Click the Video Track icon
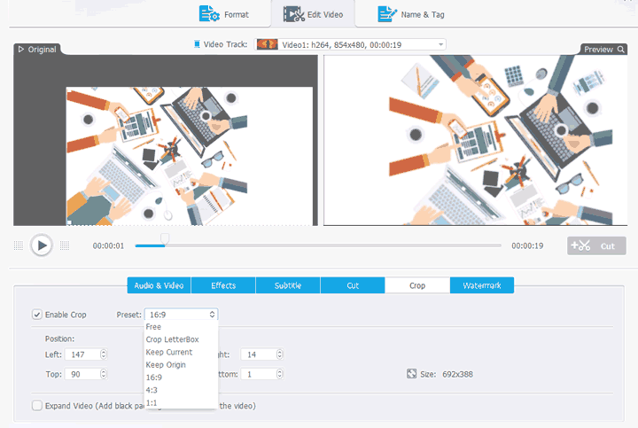This screenshot has height=428, width=638. click(x=197, y=43)
